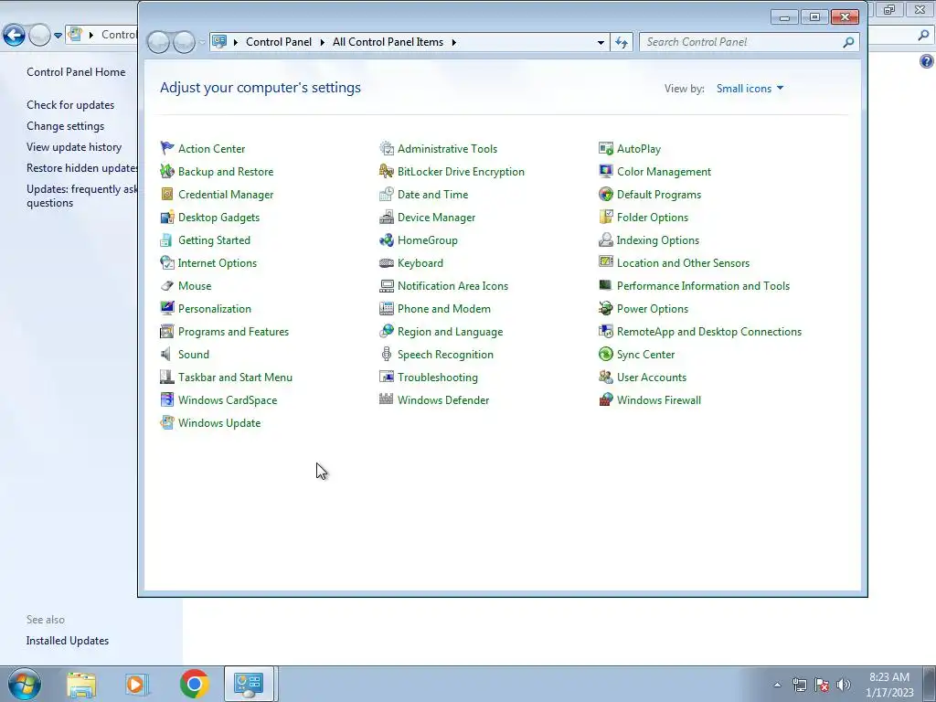Open RemoteApp and Desktop Connections link

[709, 331]
